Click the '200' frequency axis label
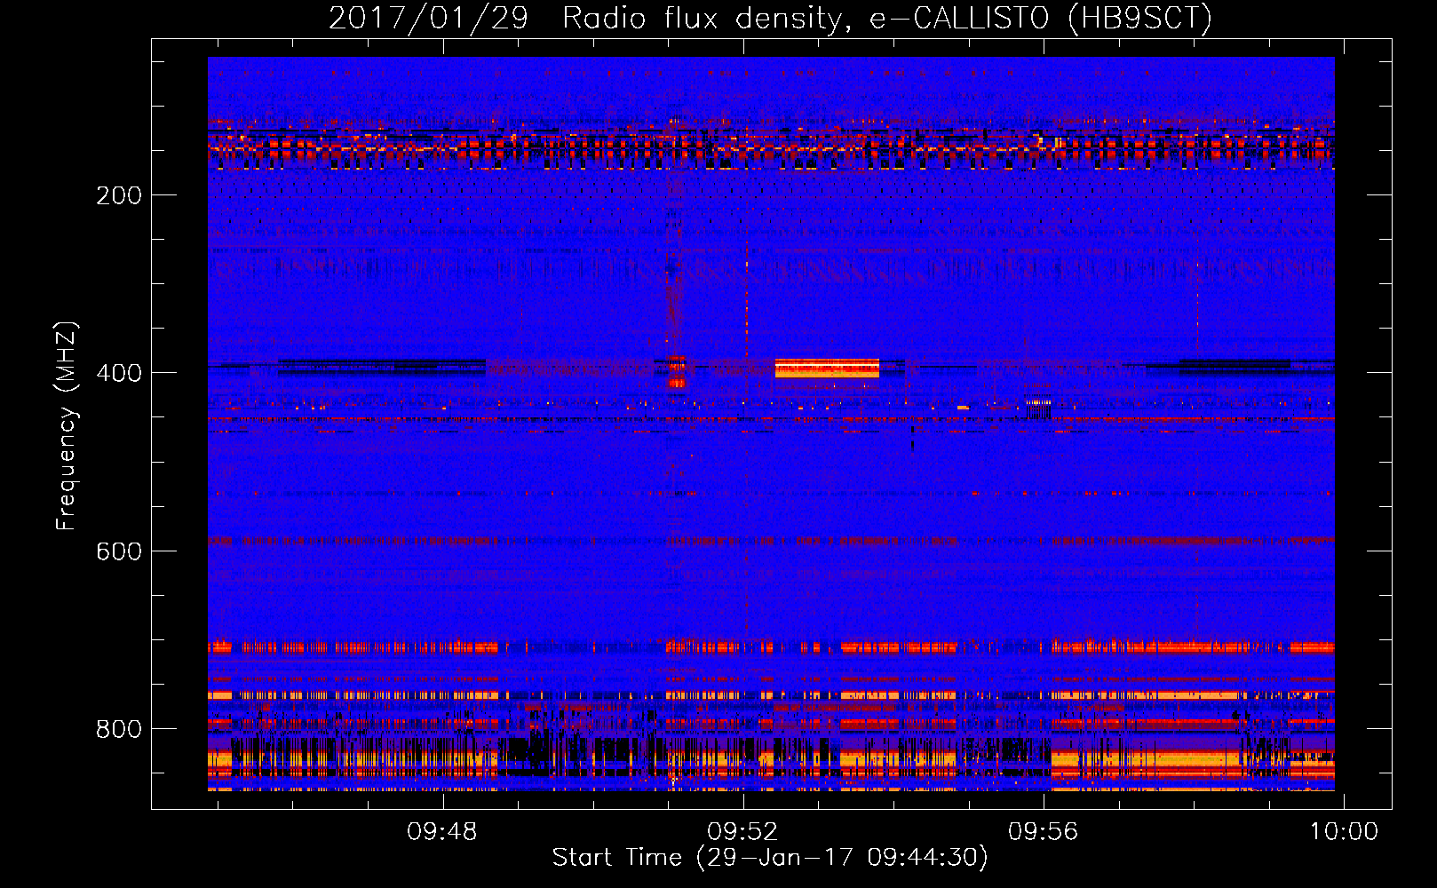1437x888 pixels. [x=119, y=195]
